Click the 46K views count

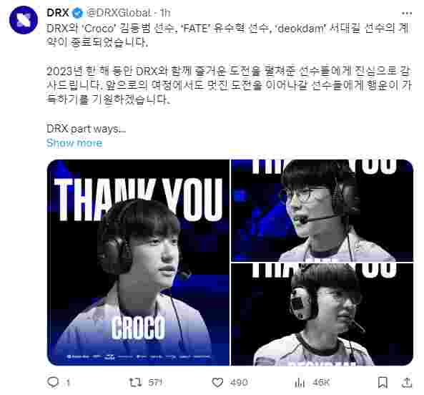pyautogui.click(x=321, y=382)
